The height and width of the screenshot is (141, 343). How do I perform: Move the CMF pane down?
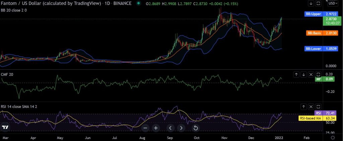303,75
